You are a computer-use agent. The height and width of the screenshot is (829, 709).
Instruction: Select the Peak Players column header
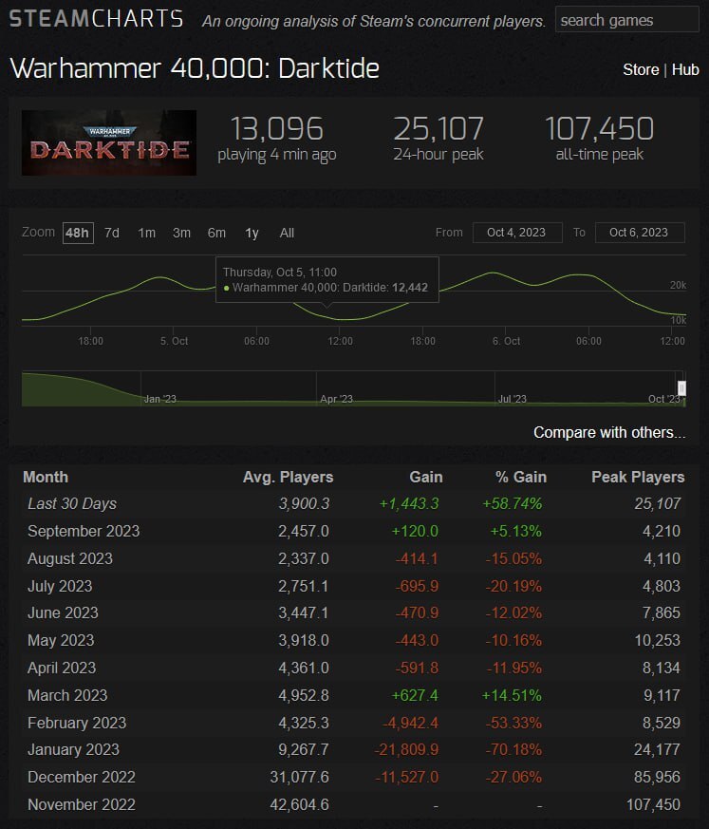(638, 477)
